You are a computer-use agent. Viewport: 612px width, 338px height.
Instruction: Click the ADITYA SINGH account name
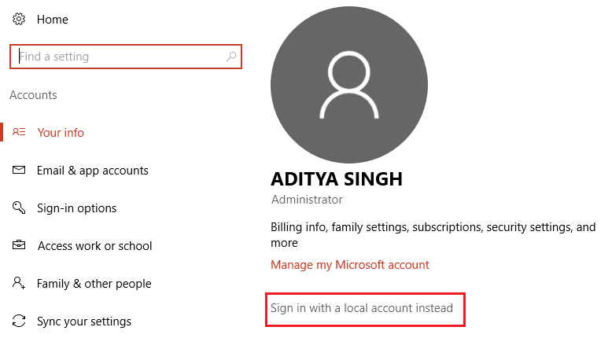(x=337, y=179)
